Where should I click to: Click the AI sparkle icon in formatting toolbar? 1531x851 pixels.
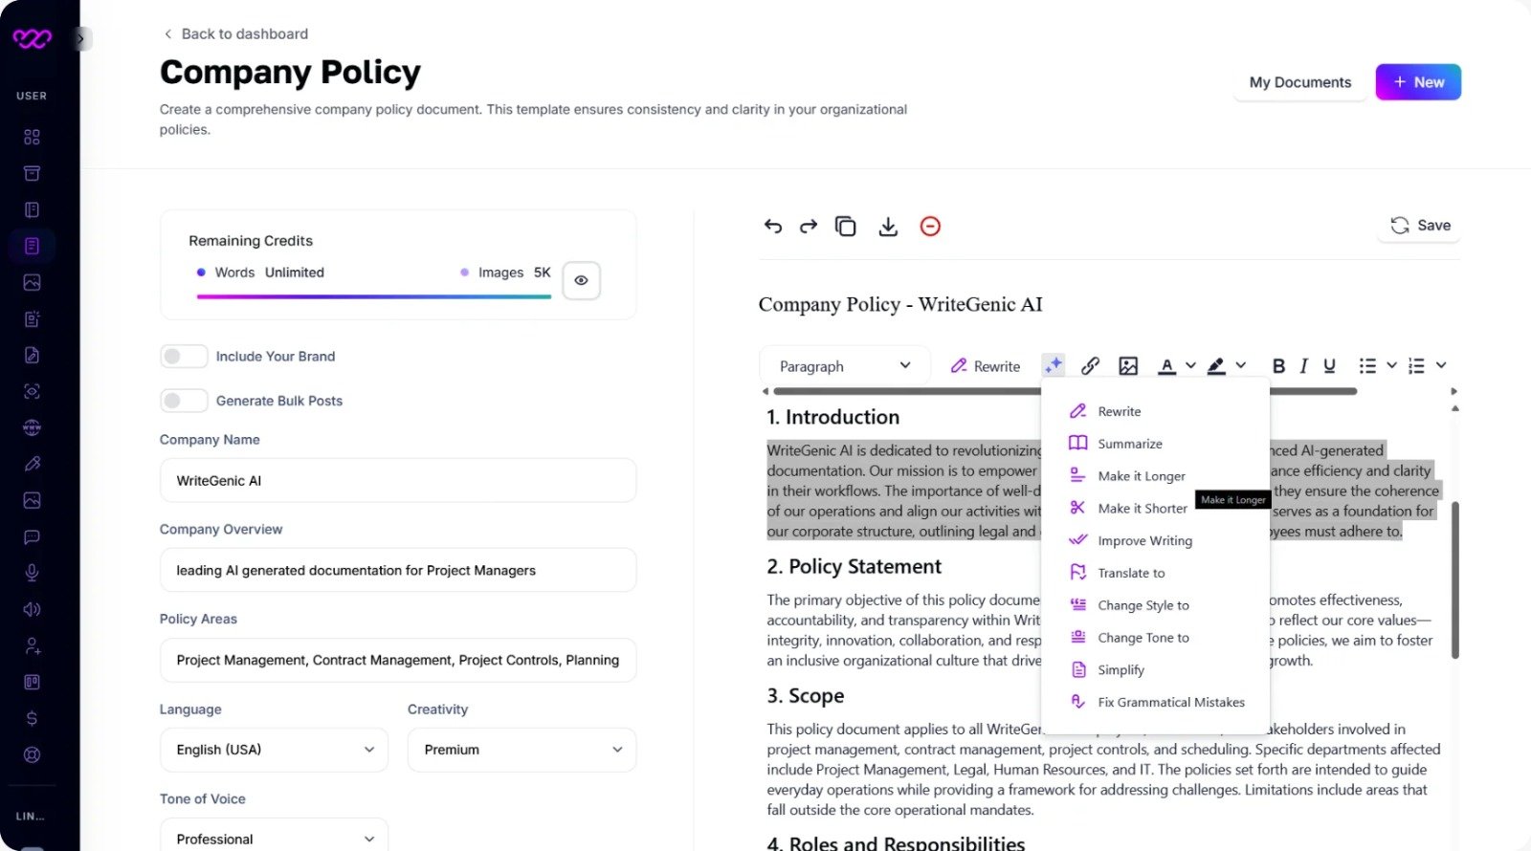[x=1054, y=365]
